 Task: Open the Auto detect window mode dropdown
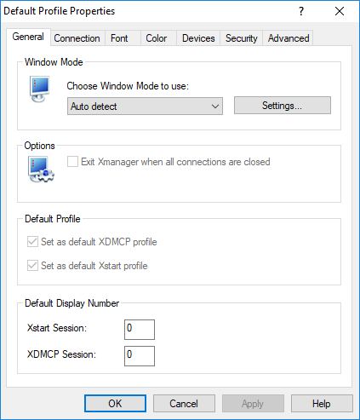tap(145, 106)
